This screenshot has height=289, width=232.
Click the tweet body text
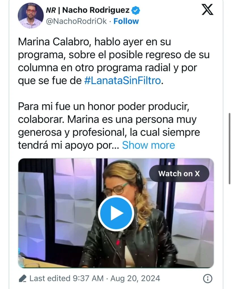pos(114,61)
